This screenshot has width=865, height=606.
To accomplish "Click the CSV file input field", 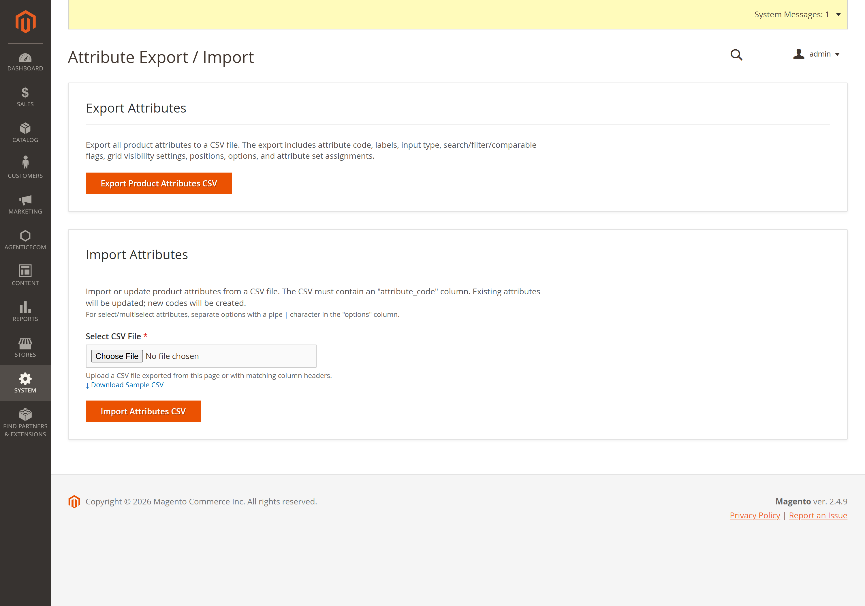I will [201, 356].
